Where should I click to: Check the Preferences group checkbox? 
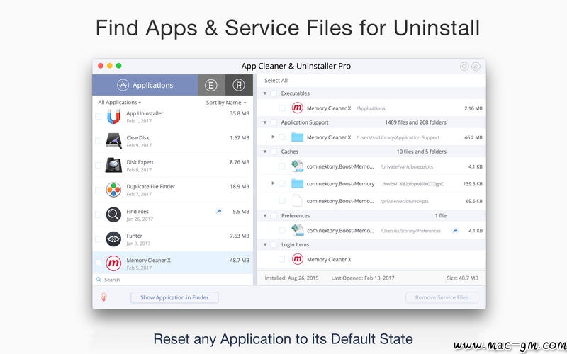(274, 216)
